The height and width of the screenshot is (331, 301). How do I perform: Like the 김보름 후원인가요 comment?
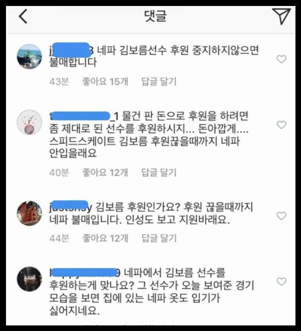point(281,216)
